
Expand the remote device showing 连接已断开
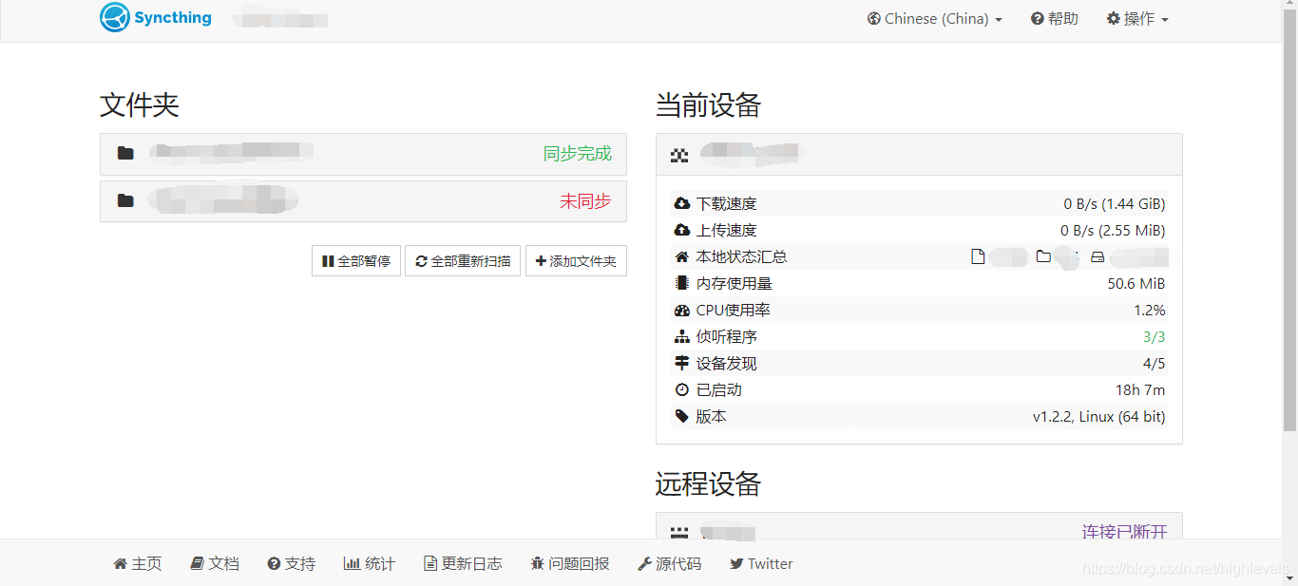click(919, 527)
